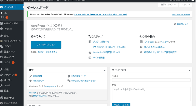Focus the タイトル input field
This screenshot has height=106, width=196.
pos(151,80)
